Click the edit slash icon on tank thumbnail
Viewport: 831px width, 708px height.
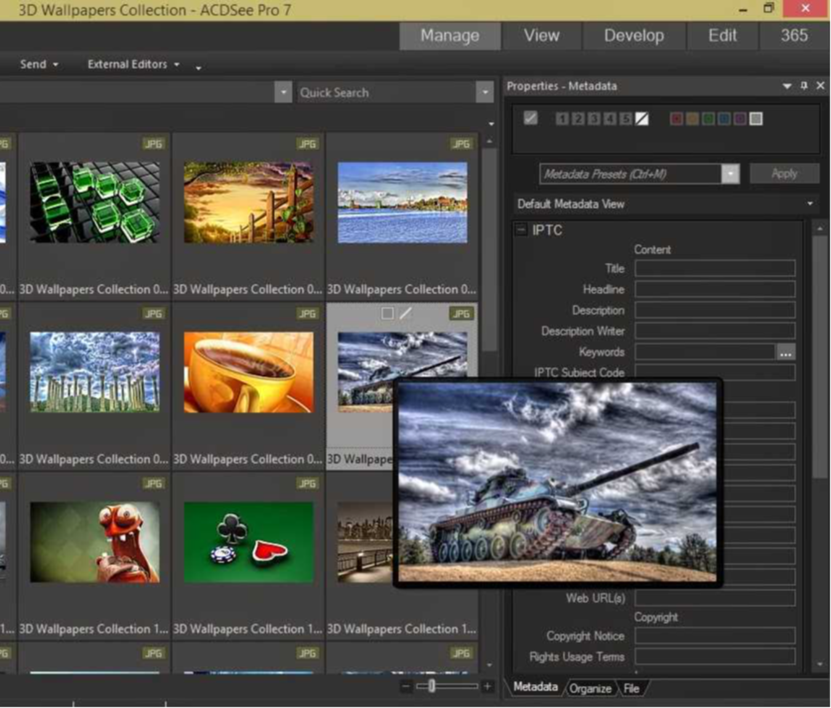click(x=406, y=313)
